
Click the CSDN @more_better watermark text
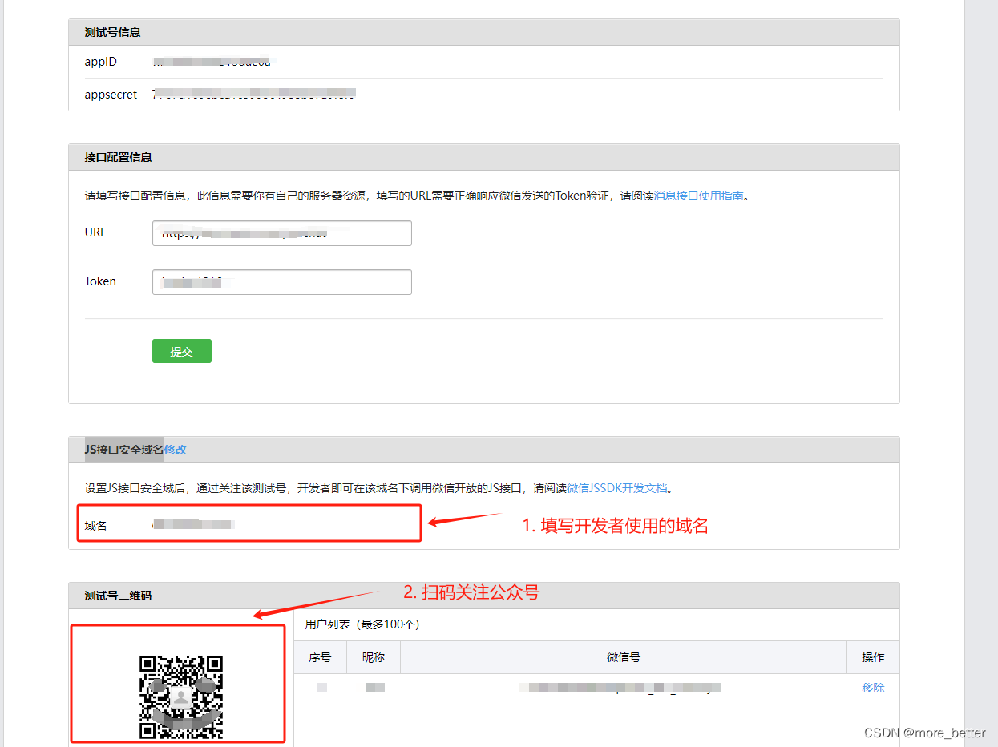point(923,732)
